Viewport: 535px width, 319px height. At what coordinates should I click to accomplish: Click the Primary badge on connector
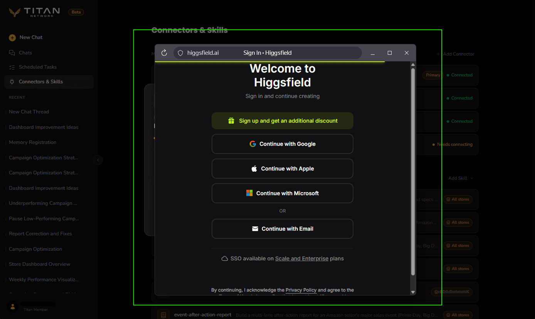433,75
